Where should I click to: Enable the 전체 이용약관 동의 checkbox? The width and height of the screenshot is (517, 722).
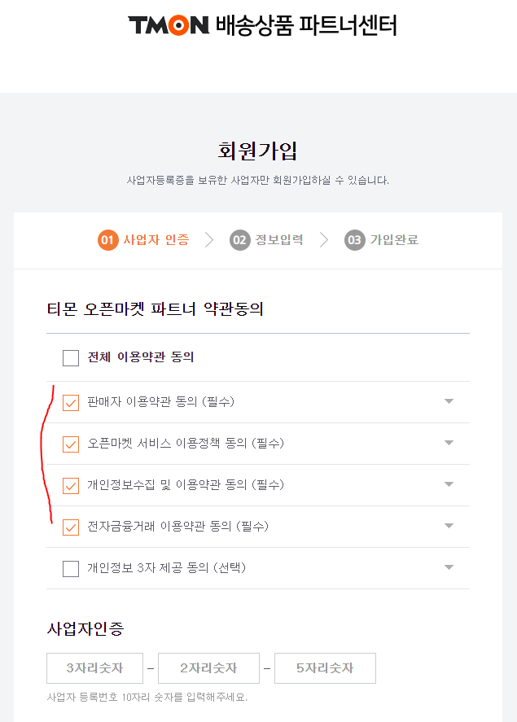(70, 358)
